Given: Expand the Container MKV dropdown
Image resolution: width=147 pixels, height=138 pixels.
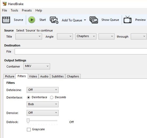Looking at the screenshot, I should (37, 66).
